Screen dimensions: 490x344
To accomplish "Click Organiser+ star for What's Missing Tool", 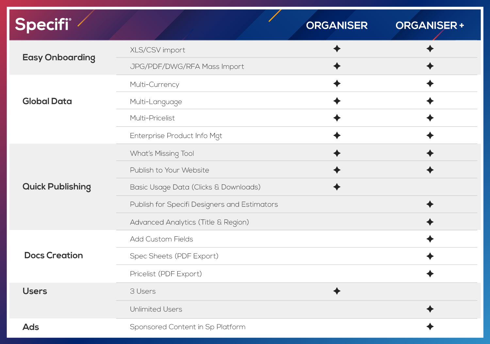I will (x=430, y=153).
